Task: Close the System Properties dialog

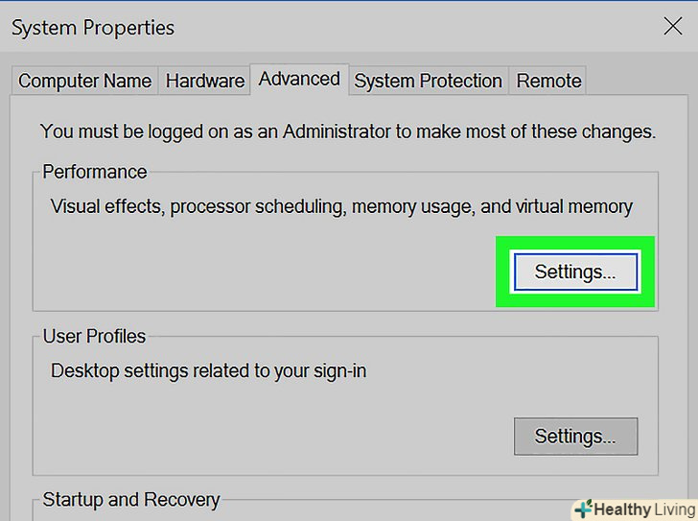Action: (673, 27)
